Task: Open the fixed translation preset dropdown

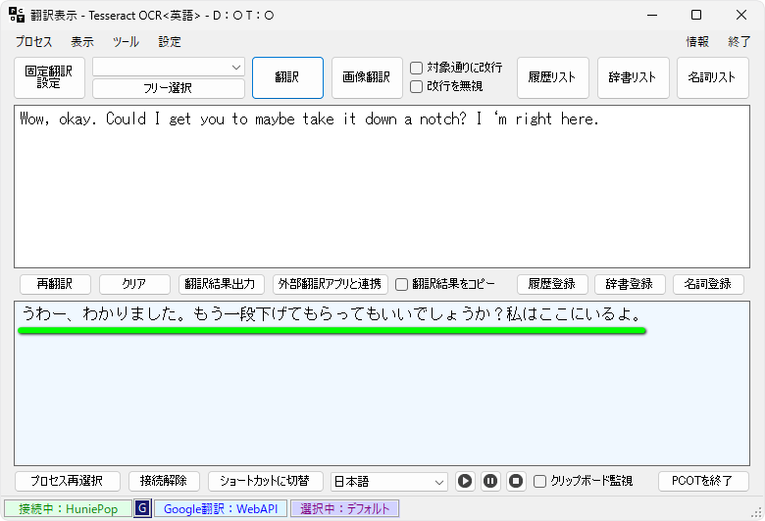Action: click(x=169, y=68)
